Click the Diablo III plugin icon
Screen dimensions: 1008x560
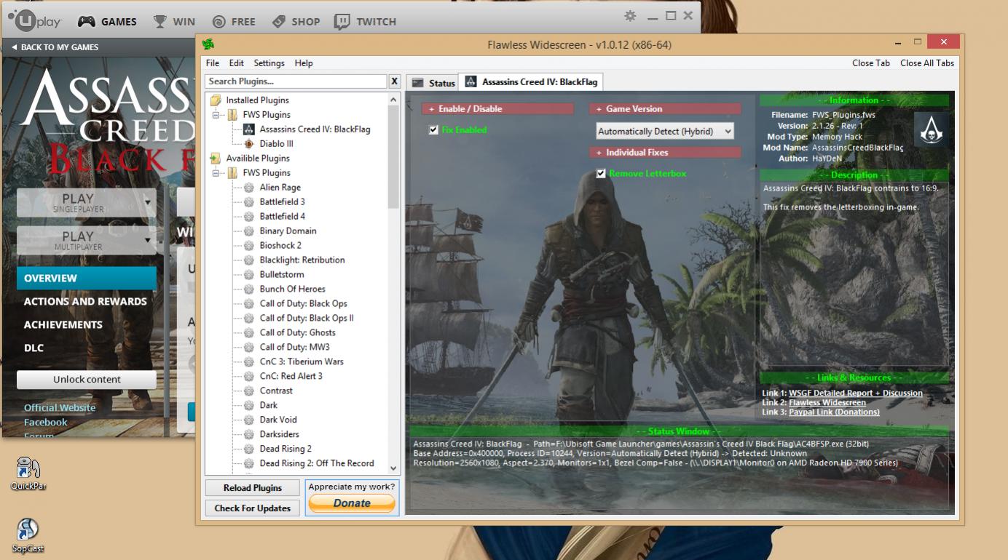point(248,143)
